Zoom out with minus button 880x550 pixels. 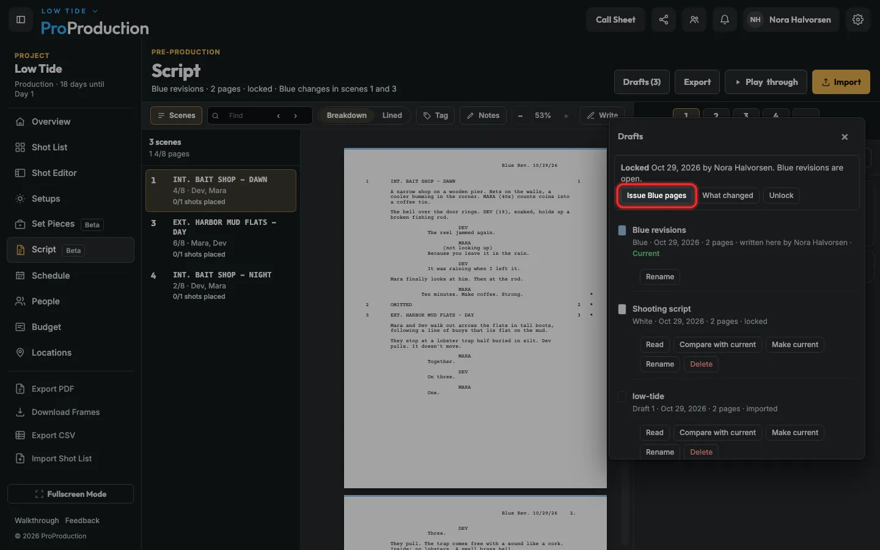(x=520, y=116)
